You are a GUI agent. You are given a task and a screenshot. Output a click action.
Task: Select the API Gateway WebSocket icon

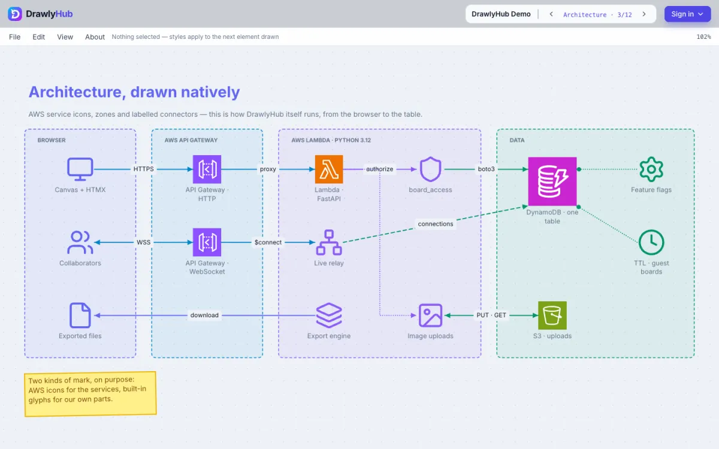pyautogui.click(x=207, y=242)
